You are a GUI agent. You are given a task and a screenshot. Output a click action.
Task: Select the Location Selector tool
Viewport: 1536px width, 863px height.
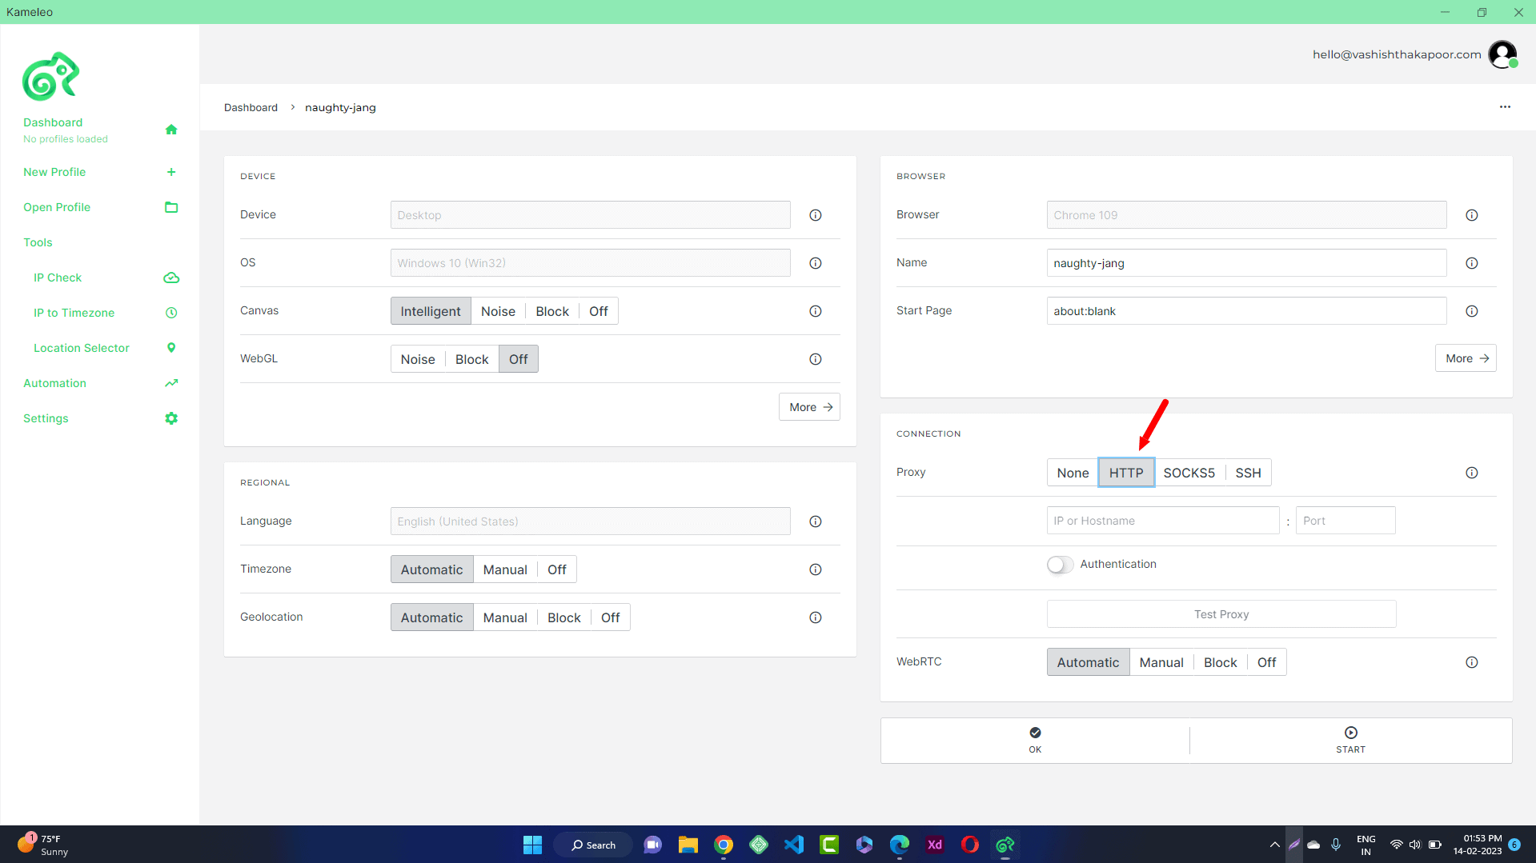click(81, 348)
